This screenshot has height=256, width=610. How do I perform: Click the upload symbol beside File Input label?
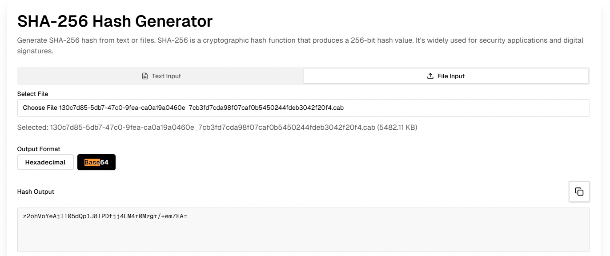pos(429,76)
